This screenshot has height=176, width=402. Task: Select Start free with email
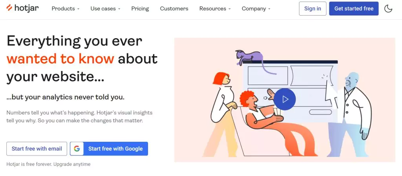[37, 148]
